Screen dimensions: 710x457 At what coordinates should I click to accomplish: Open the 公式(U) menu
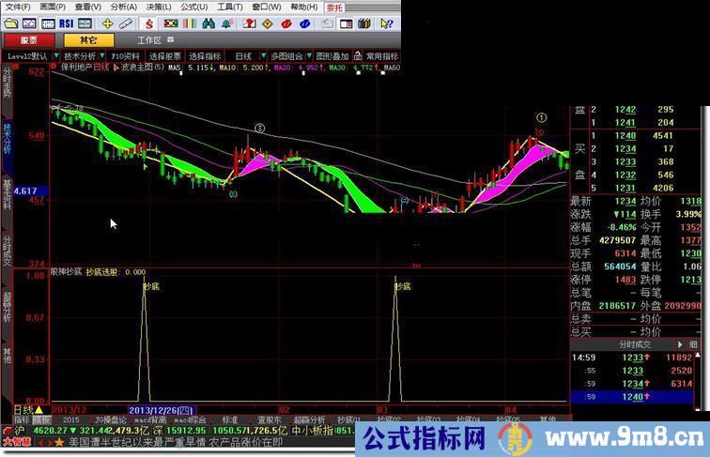(193, 7)
